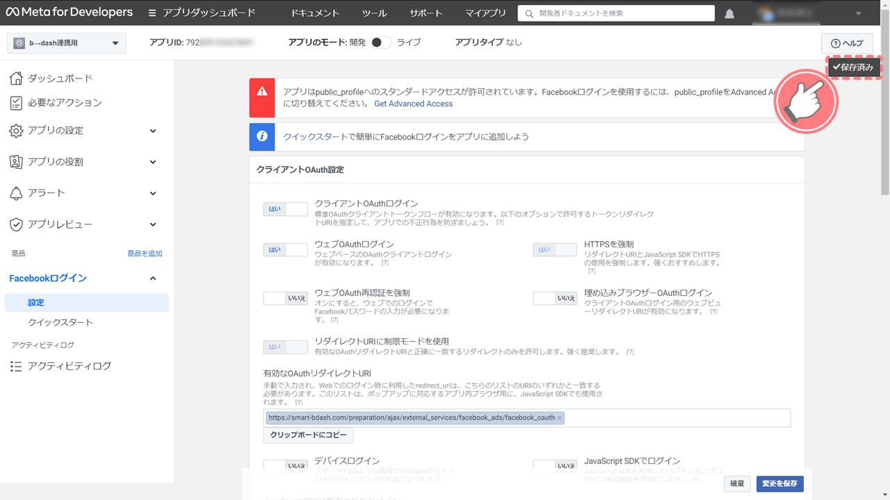Click the 保存済み button

(x=853, y=67)
